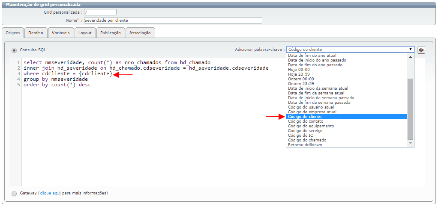
Task: Select 'Retorno drilldown' option in list
Action: click(x=305, y=145)
